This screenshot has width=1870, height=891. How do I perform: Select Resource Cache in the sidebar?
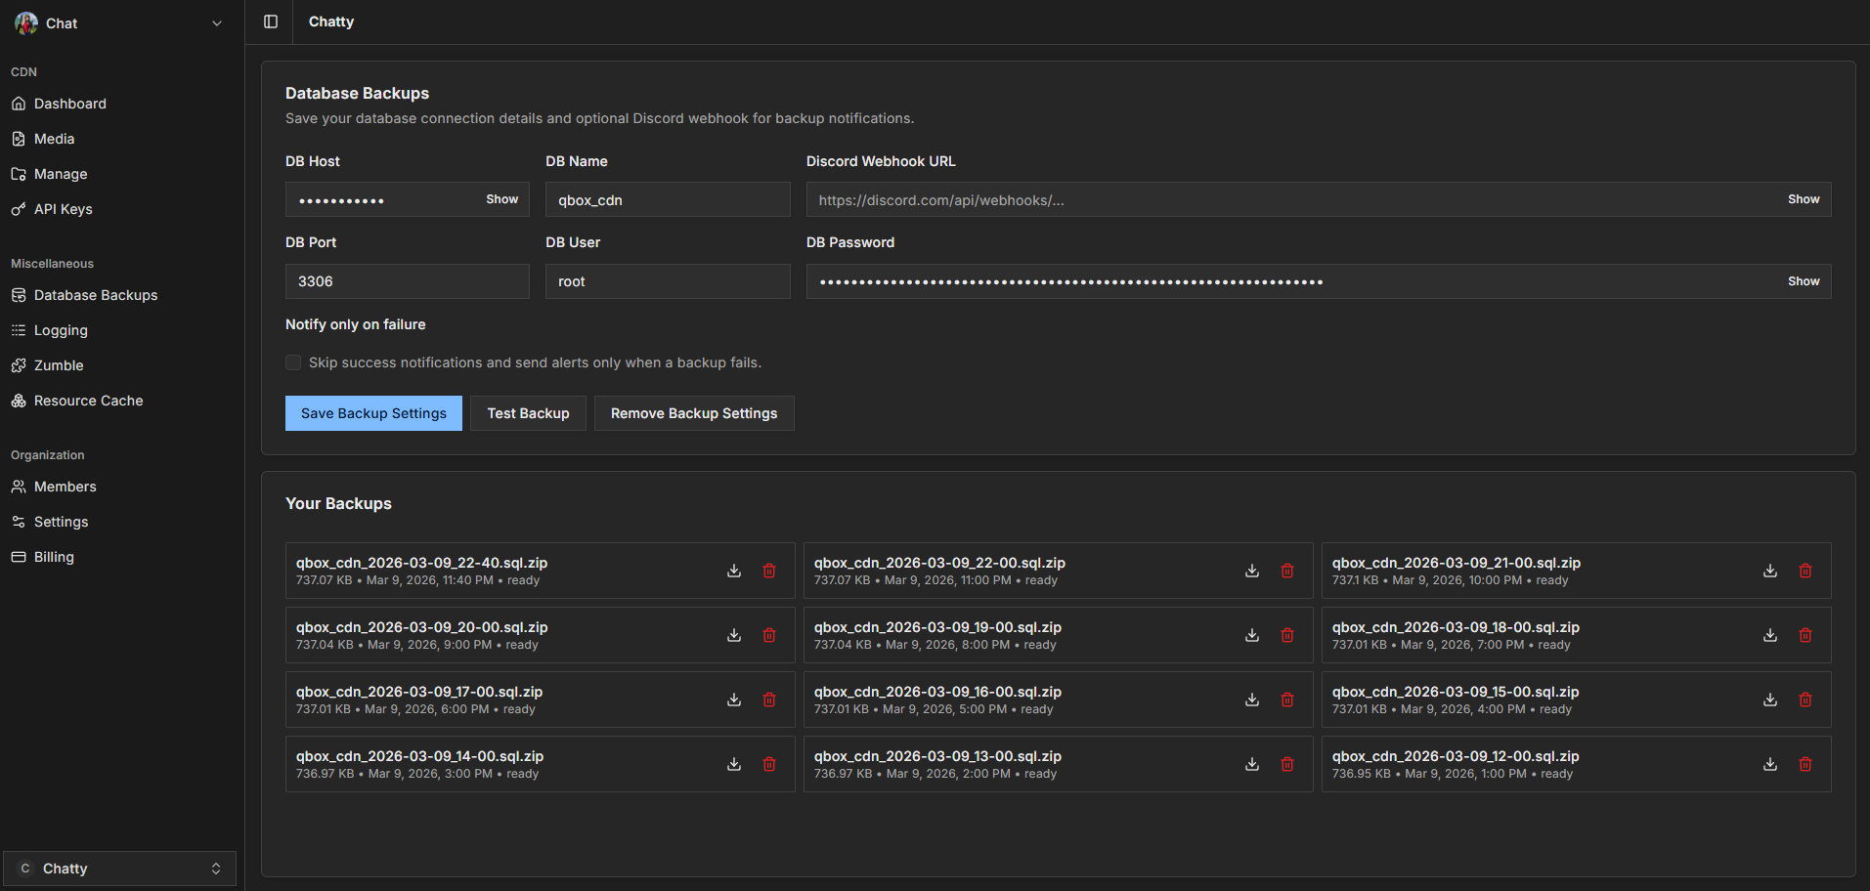tap(88, 400)
